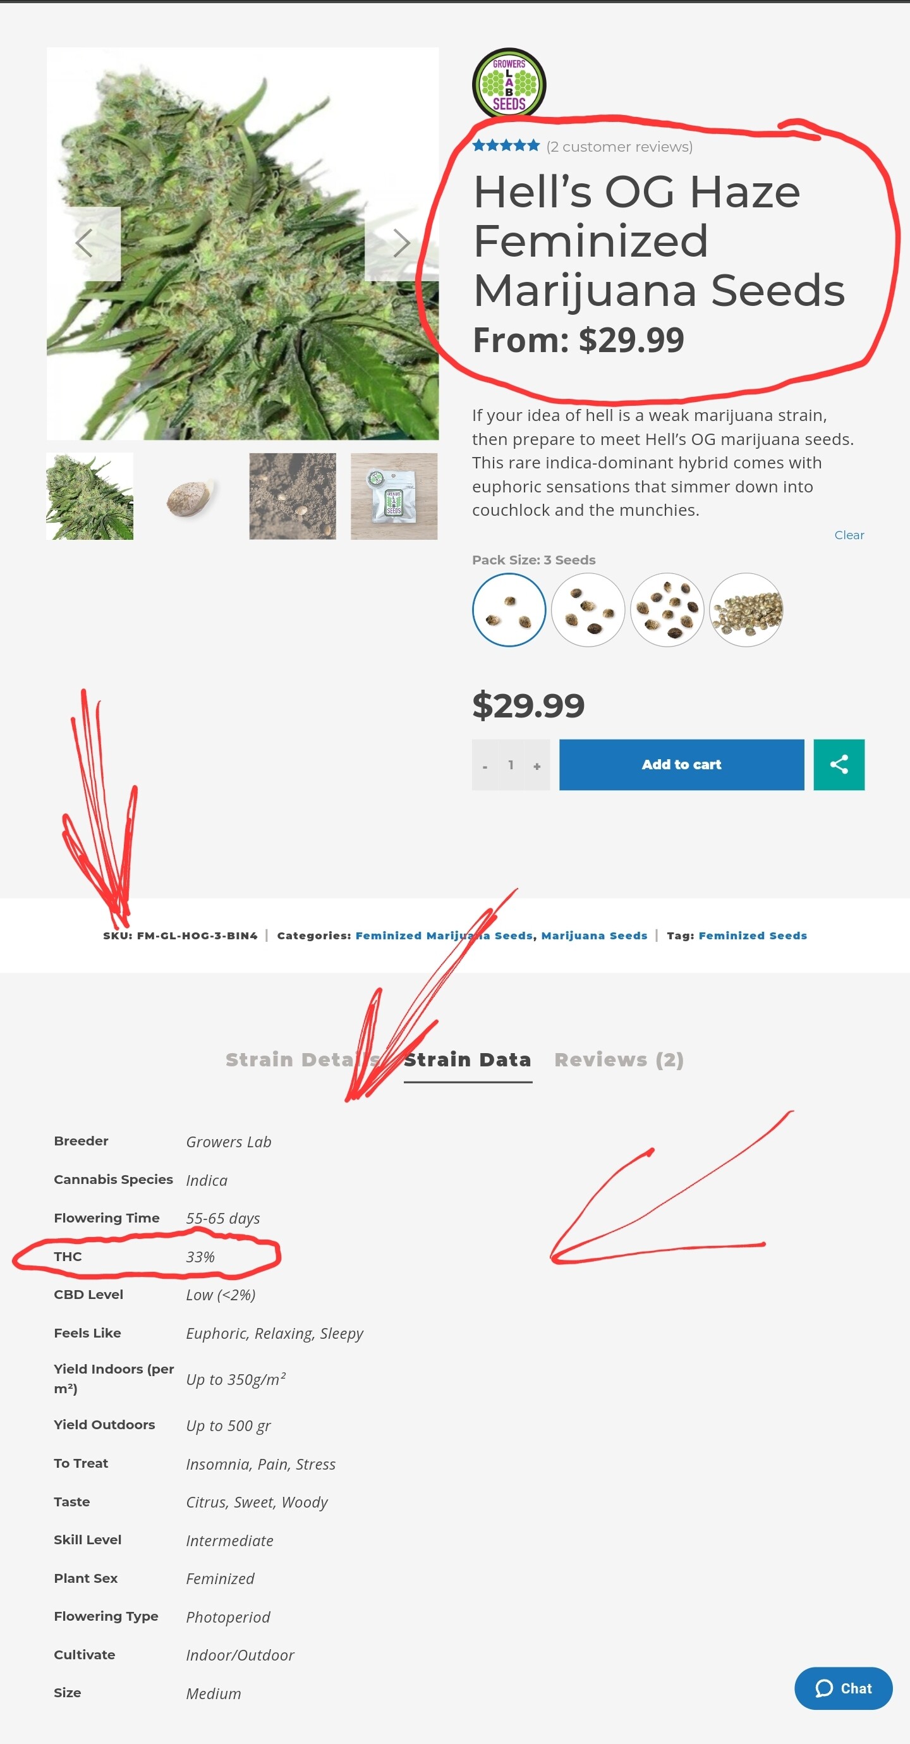Clear the selected pack size
This screenshot has width=910, height=1744.
(x=849, y=535)
